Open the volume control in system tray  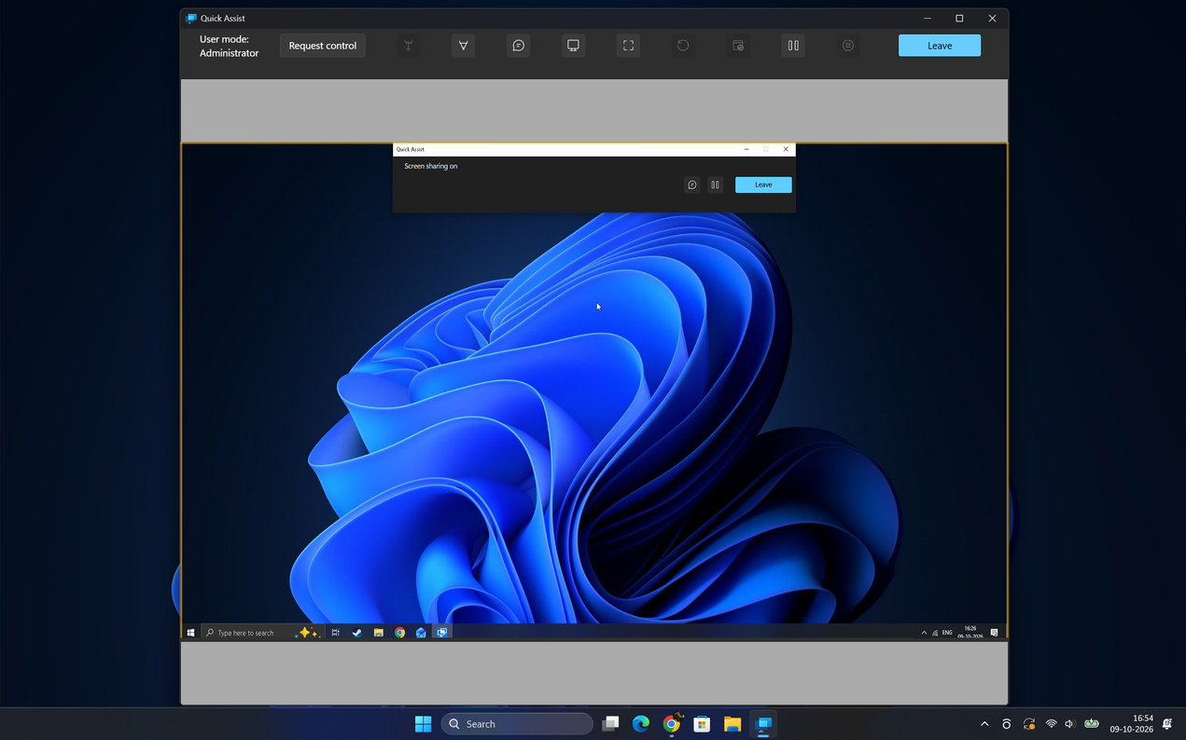(1069, 724)
